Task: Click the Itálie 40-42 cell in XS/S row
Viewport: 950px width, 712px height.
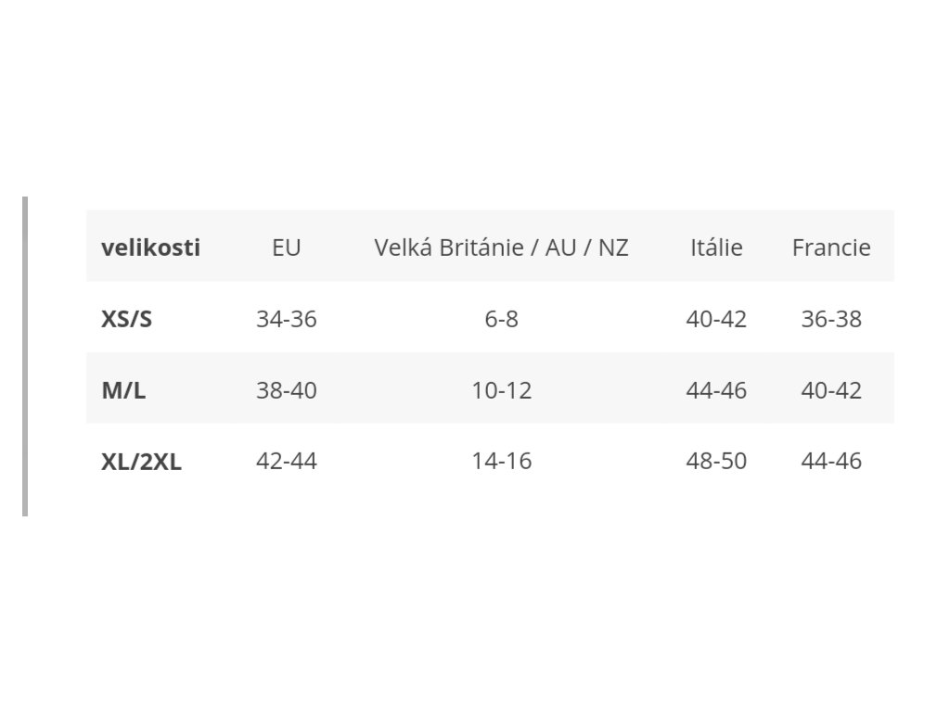Action: (x=716, y=319)
